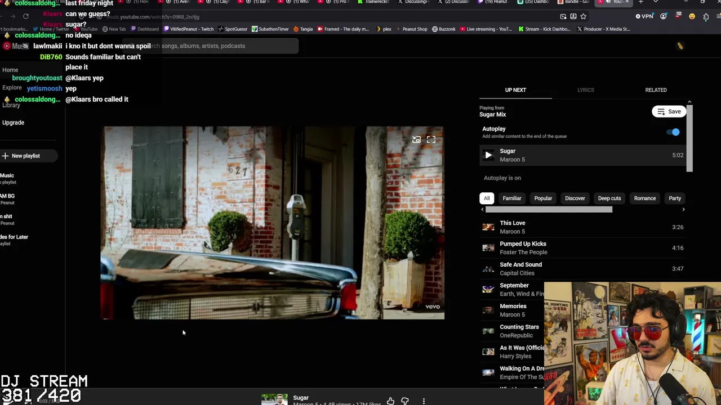Open the Brave VPN button
This screenshot has width=721, height=405.
pos(644,16)
